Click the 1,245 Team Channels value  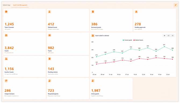[x=9, y=24]
